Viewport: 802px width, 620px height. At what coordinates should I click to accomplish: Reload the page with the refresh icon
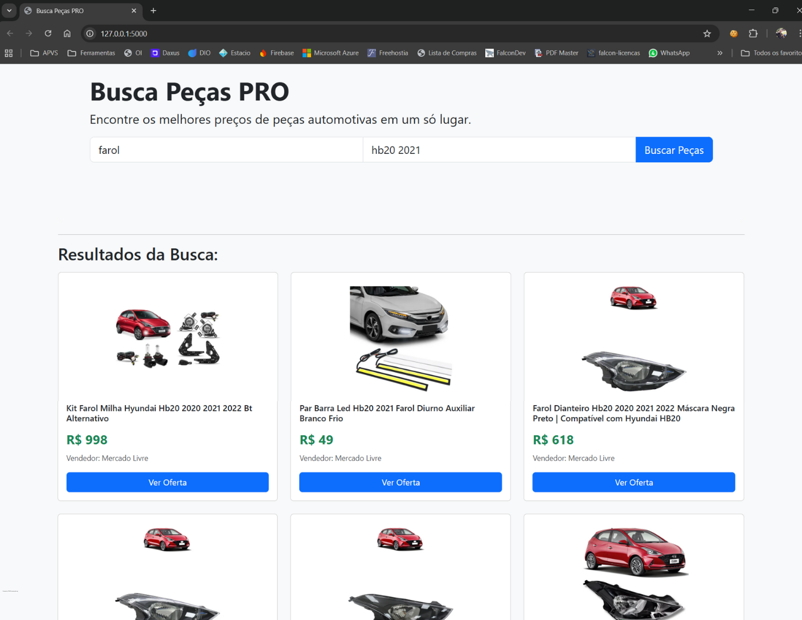(x=48, y=34)
